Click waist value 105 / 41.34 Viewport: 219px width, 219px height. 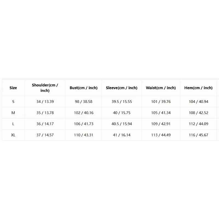[161, 113]
